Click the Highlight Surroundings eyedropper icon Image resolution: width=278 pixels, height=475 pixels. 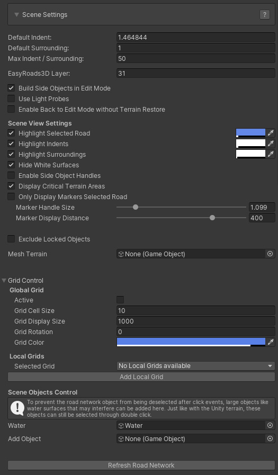tap(271, 154)
